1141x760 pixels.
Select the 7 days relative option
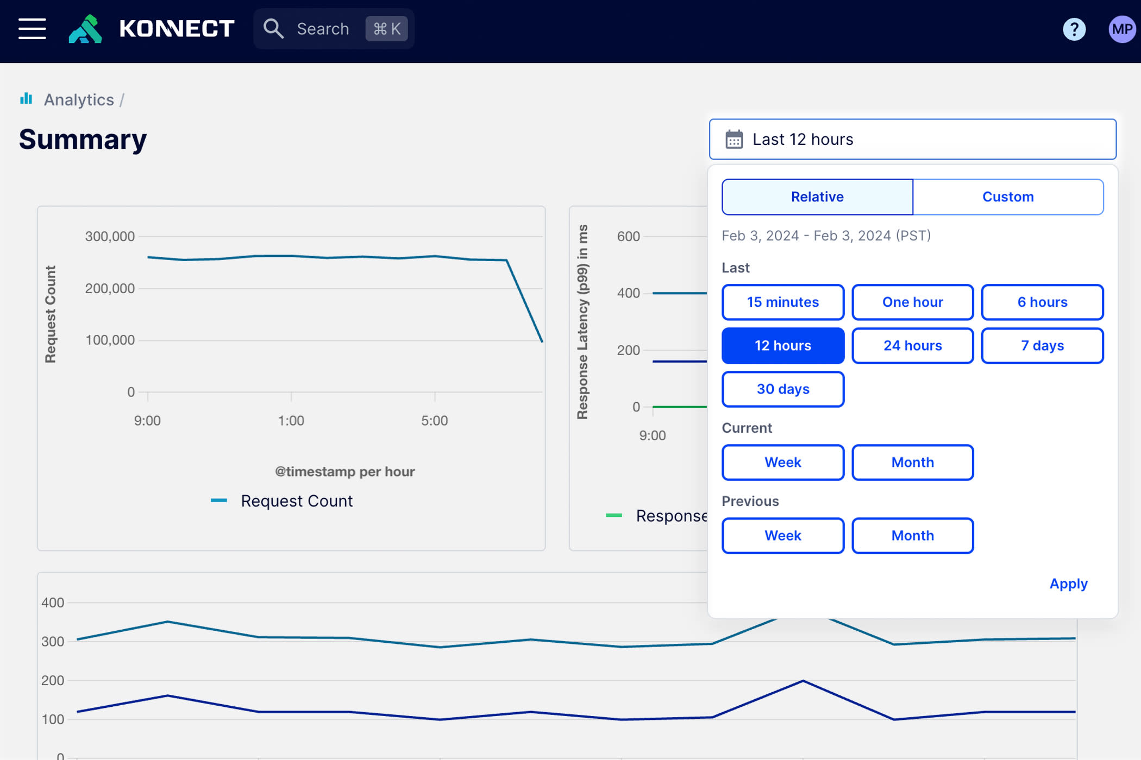(x=1043, y=345)
